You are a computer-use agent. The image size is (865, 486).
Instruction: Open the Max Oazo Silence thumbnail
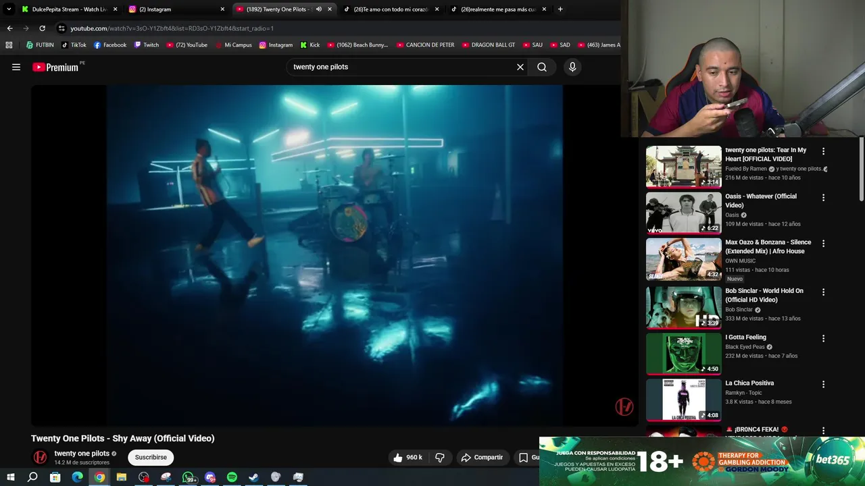(x=683, y=259)
